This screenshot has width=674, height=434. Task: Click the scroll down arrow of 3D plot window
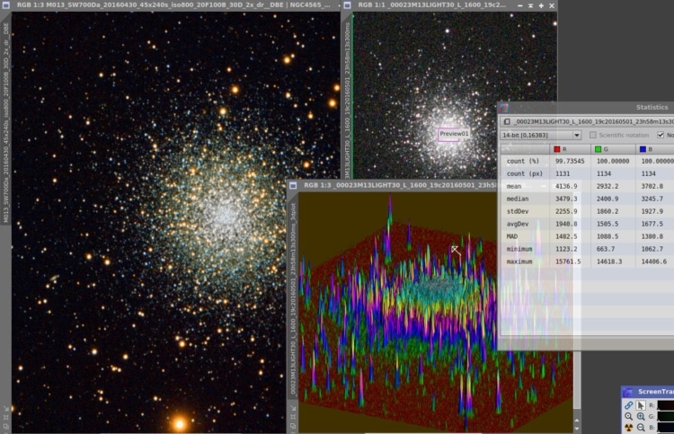click(x=577, y=429)
